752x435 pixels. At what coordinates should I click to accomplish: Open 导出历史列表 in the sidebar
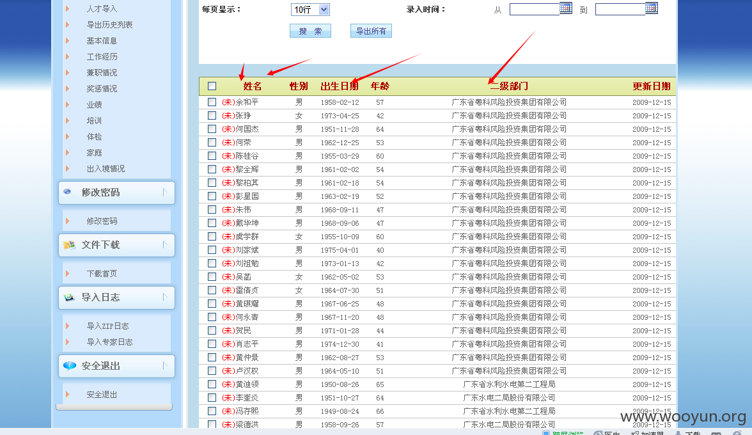[x=109, y=24]
